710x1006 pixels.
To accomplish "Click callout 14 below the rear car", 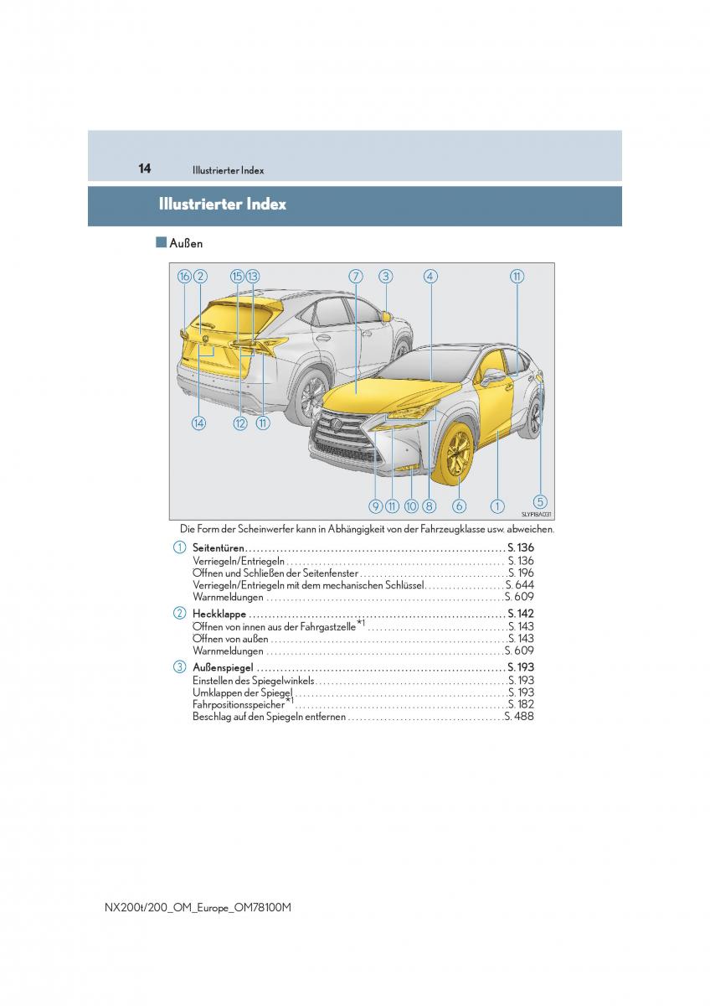I will coord(198,423).
